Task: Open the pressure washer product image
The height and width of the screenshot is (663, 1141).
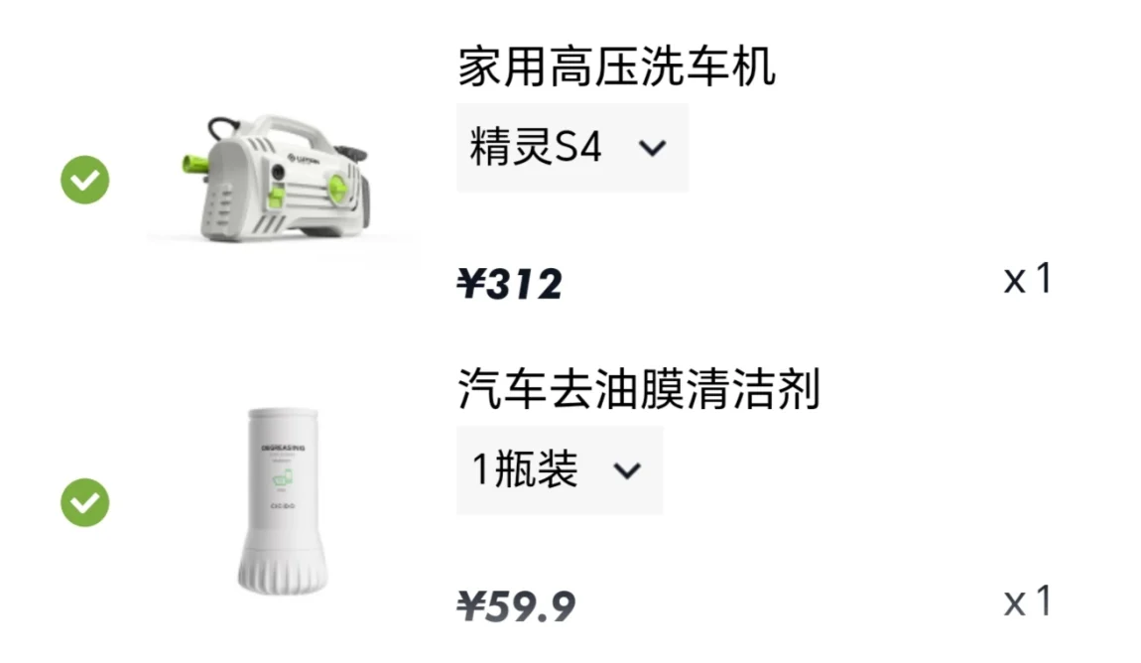Action: 277,179
